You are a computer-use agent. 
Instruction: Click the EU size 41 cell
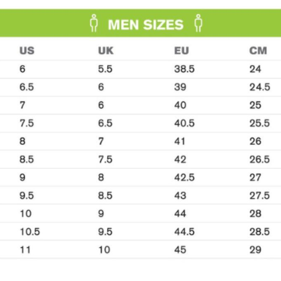[180, 142]
